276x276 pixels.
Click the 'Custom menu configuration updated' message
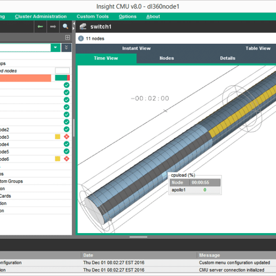click(234, 263)
